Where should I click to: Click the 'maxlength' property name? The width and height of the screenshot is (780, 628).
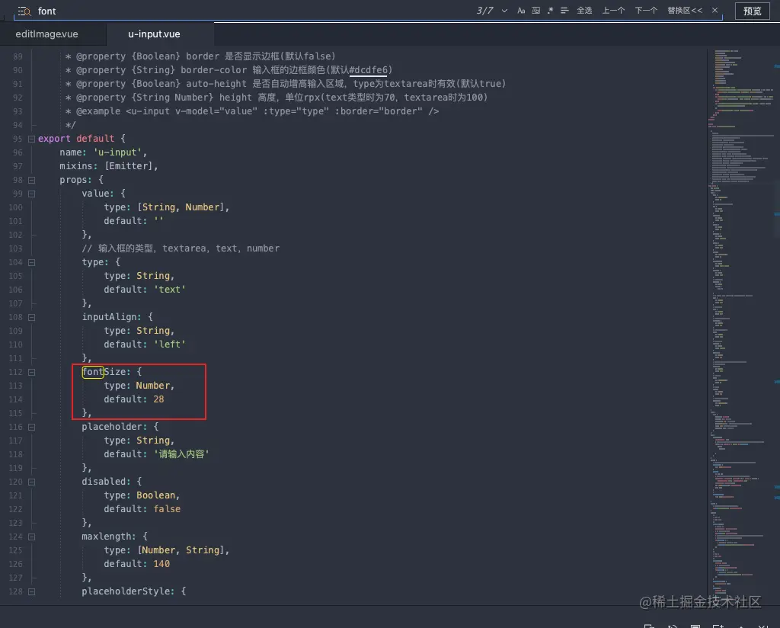pos(108,537)
